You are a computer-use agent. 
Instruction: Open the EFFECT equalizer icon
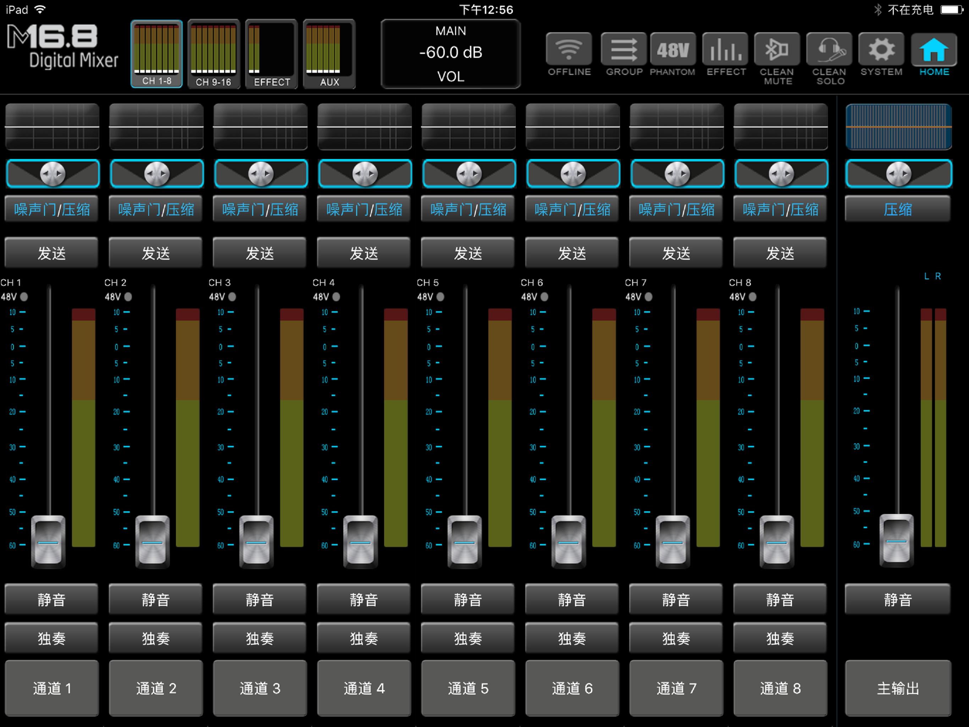pyautogui.click(x=725, y=49)
